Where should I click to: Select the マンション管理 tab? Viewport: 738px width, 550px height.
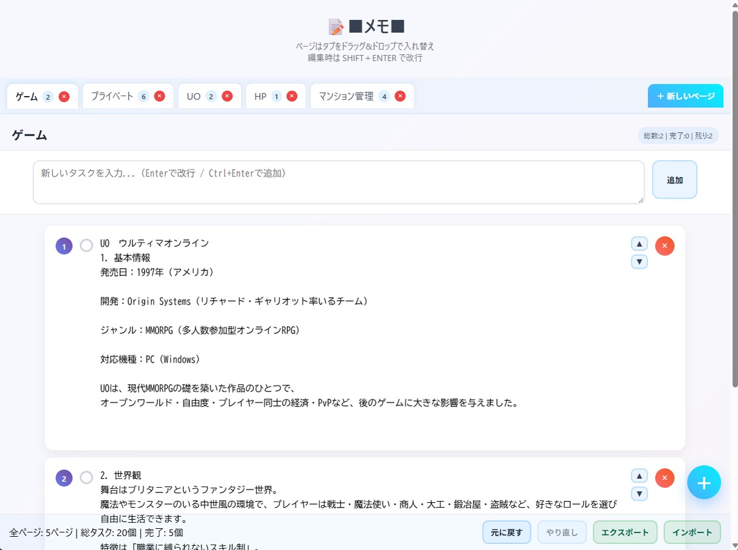(362, 96)
